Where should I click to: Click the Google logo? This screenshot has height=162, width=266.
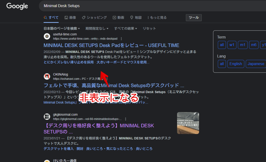click(x=17, y=6)
